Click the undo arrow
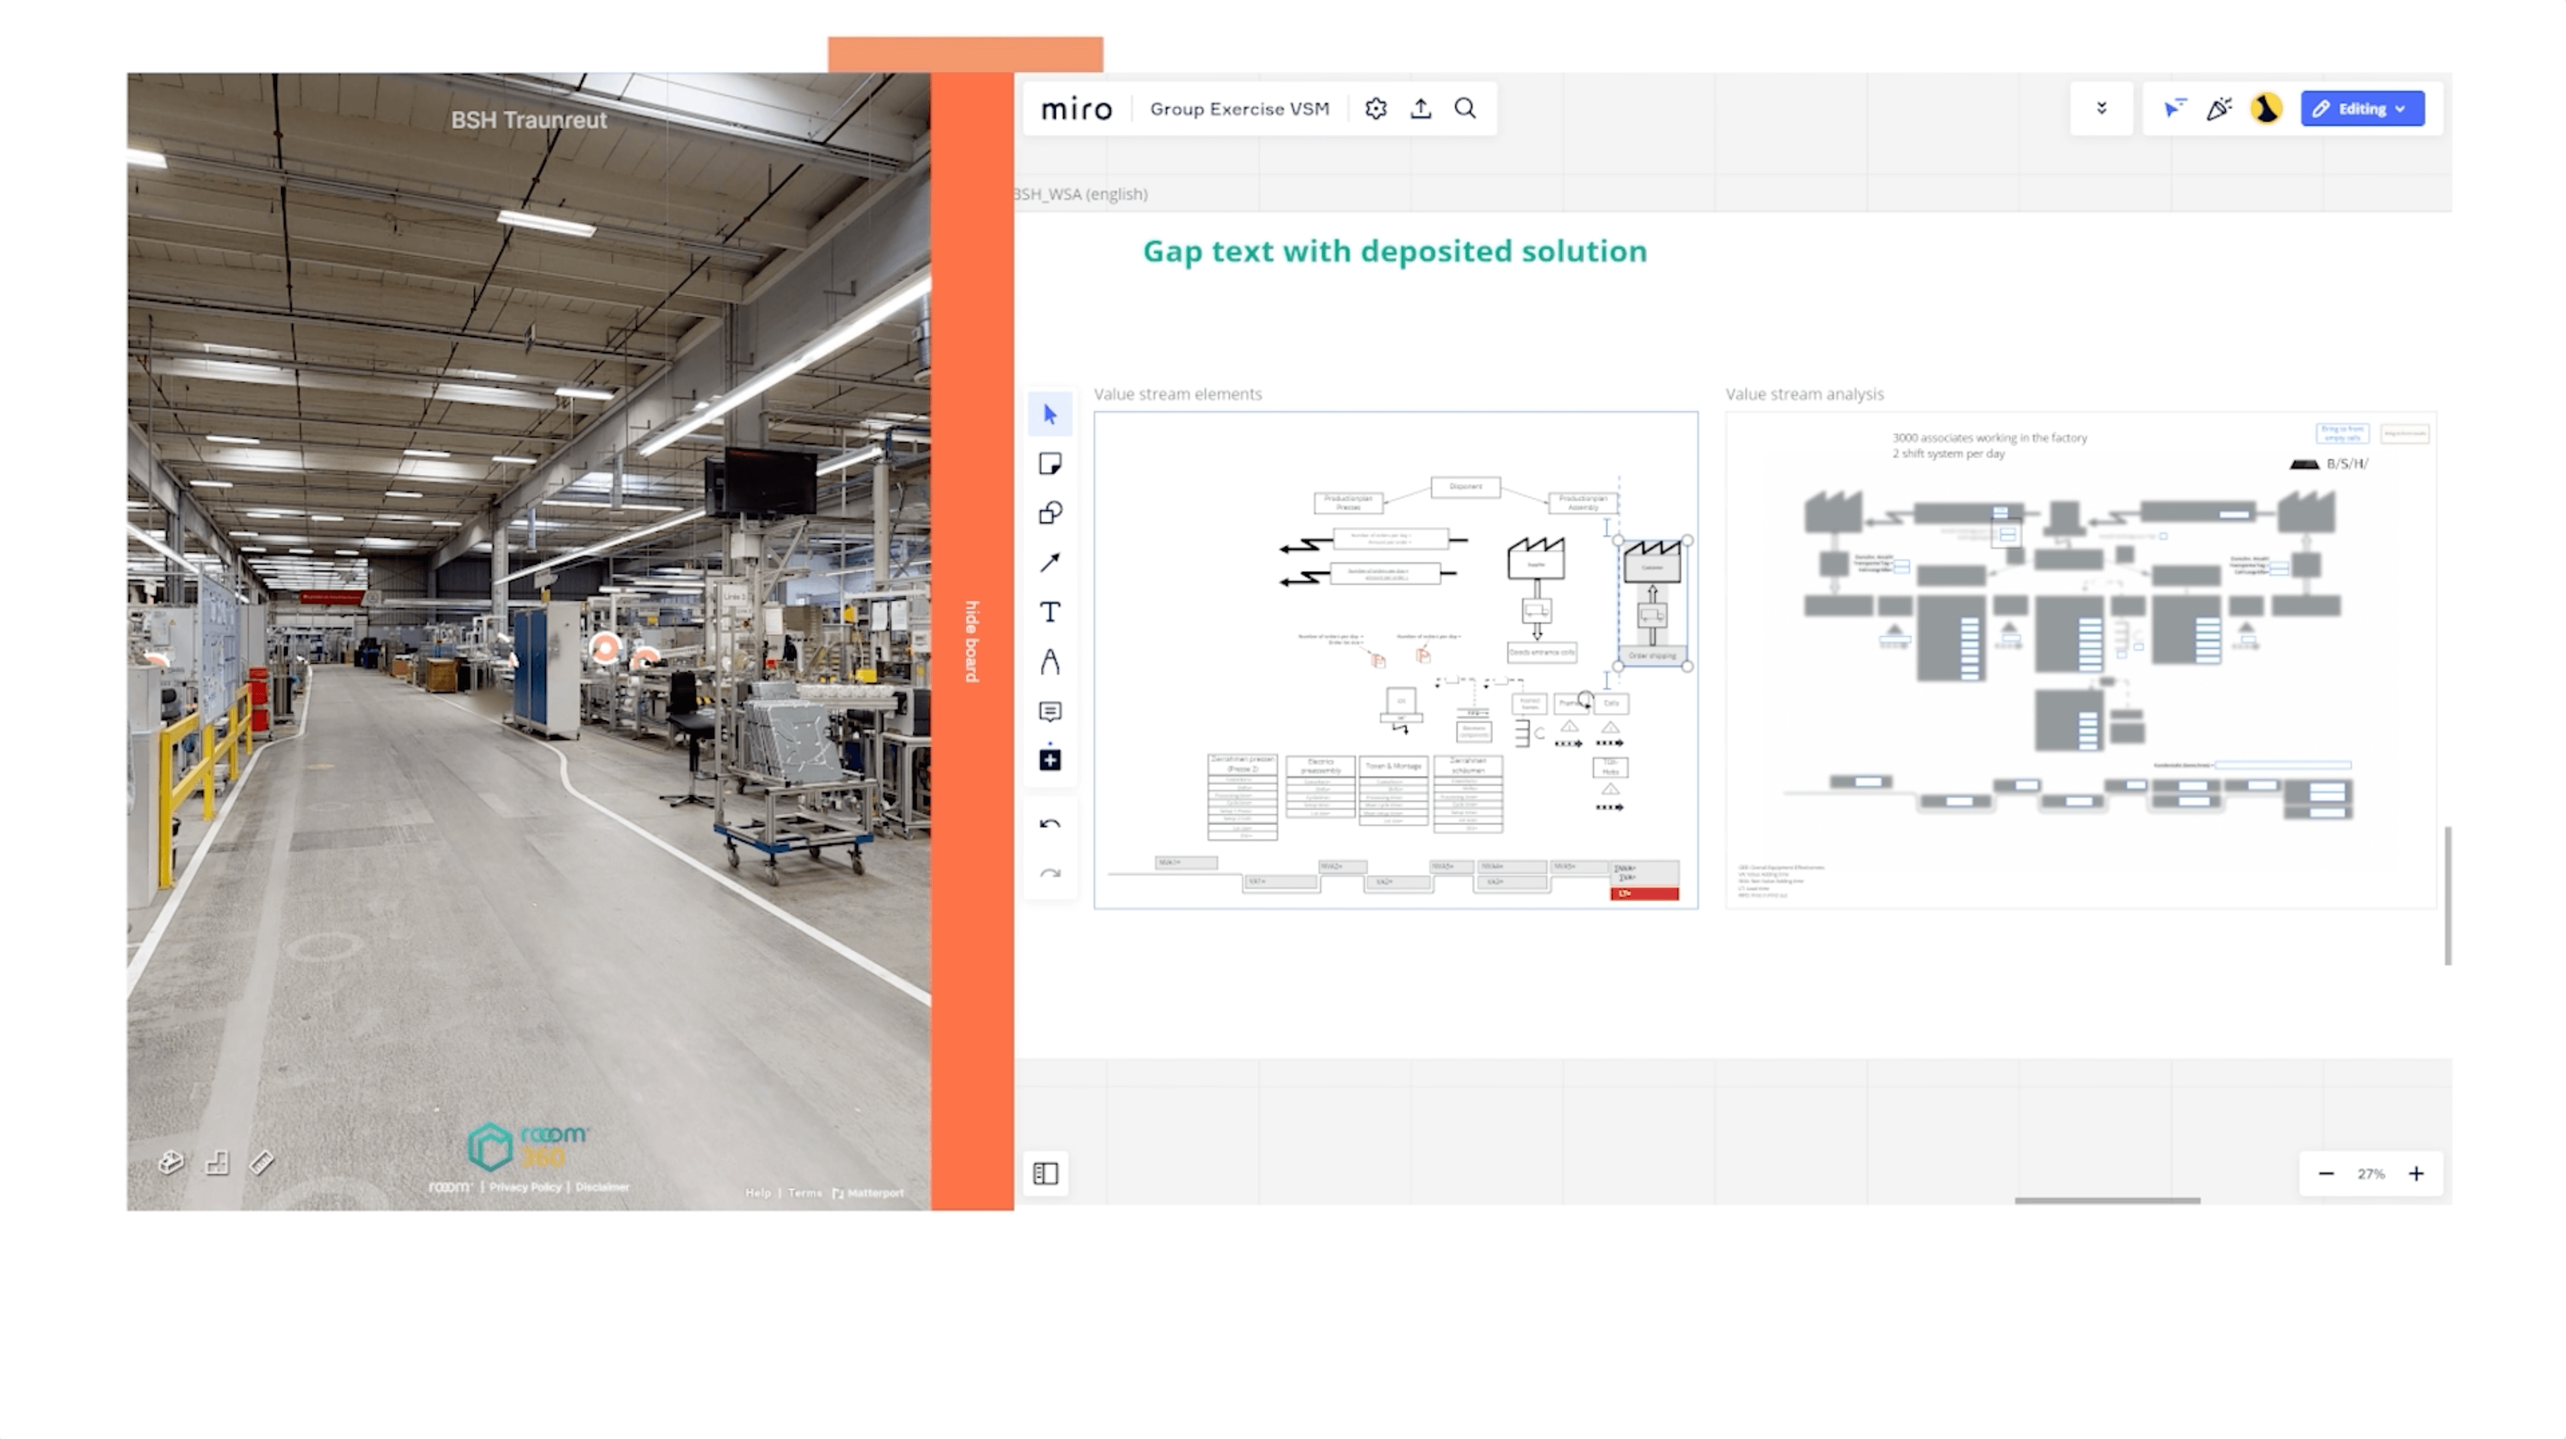2566x1439 pixels. 1050,823
